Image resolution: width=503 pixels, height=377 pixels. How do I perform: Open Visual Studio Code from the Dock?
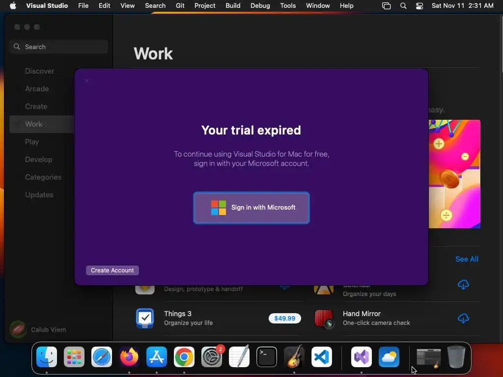[x=322, y=357]
